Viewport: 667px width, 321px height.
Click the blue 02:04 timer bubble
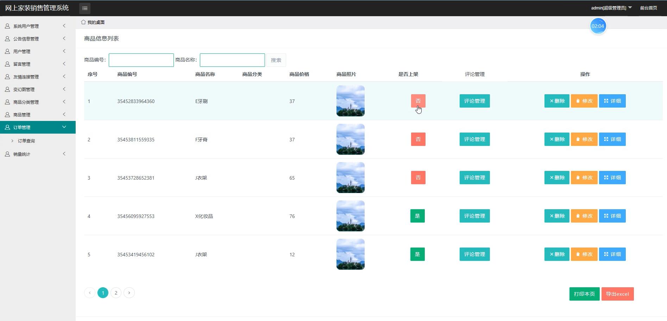(598, 26)
